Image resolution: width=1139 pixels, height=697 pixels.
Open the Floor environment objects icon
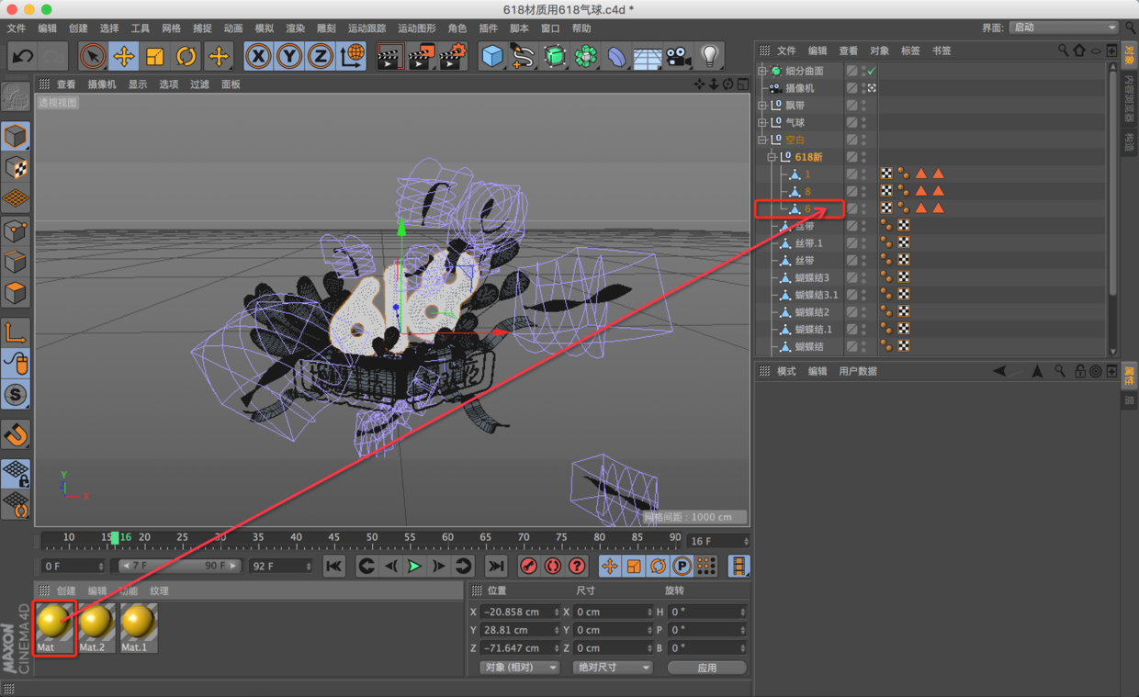tap(648, 56)
